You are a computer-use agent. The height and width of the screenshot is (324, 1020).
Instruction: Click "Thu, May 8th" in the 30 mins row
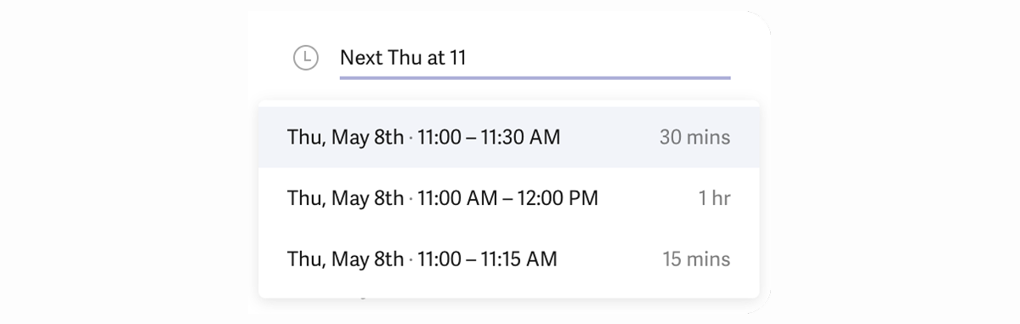(345, 137)
